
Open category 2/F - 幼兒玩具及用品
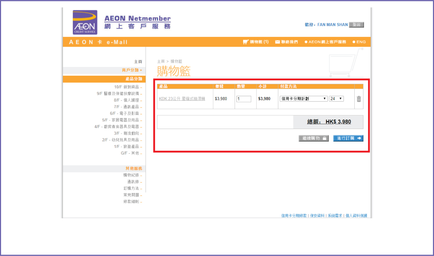pyautogui.click(x=120, y=140)
